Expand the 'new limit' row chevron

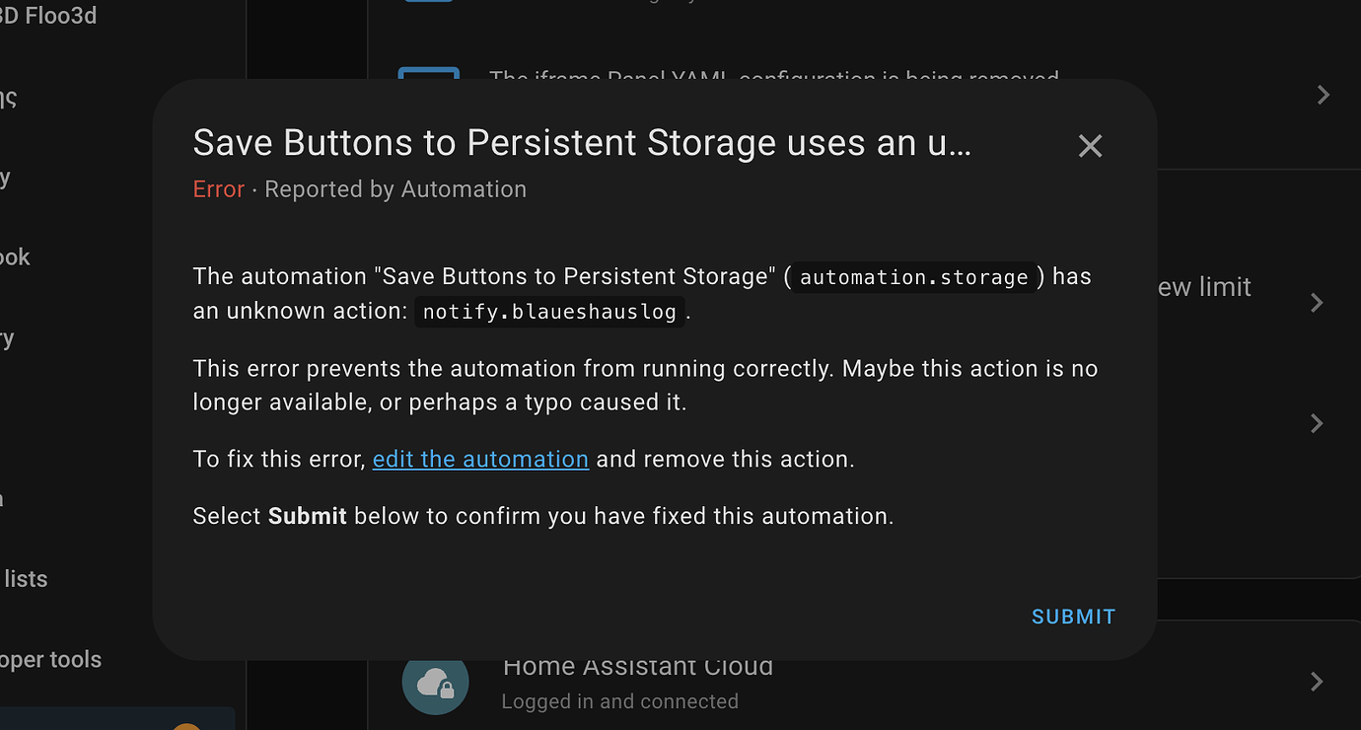click(1317, 302)
